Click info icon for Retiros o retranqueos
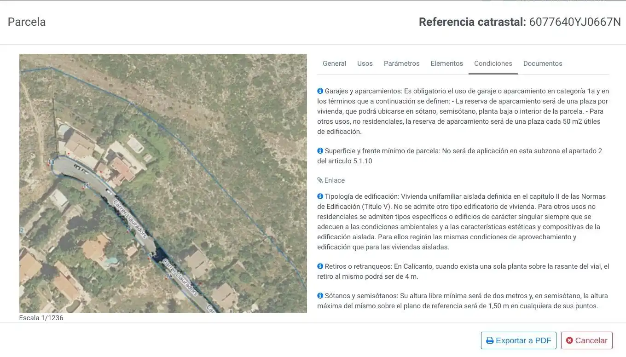The width and height of the screenshot is (626, 357). (x=320, y=266)
